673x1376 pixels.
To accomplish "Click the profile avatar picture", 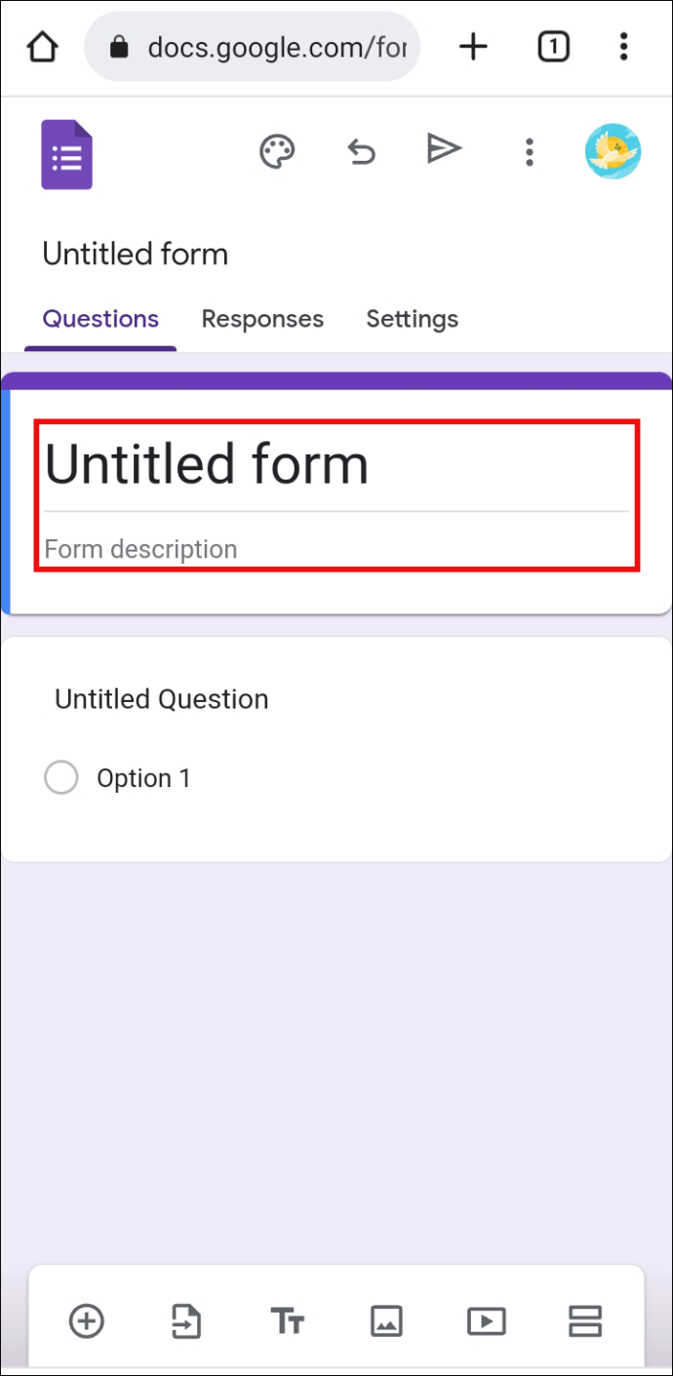I will point(614,151).
